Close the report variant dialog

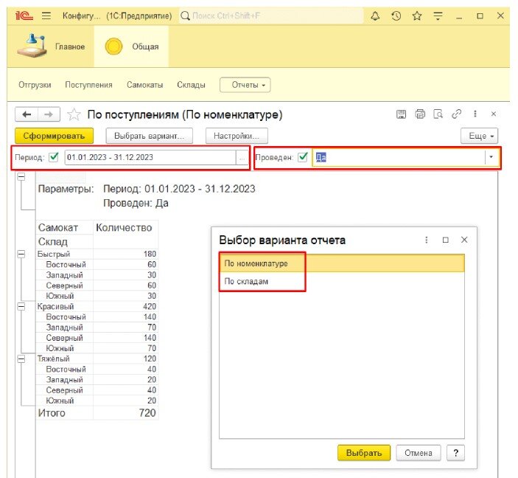[464, 240]
